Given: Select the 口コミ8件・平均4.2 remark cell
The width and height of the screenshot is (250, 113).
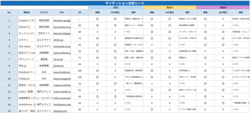Looking at the screenshot, I should [188, 38].
